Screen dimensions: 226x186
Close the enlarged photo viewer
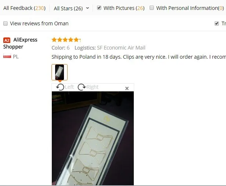pyautogui.click(x=127, y=88)
